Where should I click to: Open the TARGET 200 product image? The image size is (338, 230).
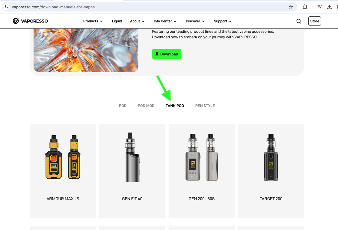coord(271,157)
